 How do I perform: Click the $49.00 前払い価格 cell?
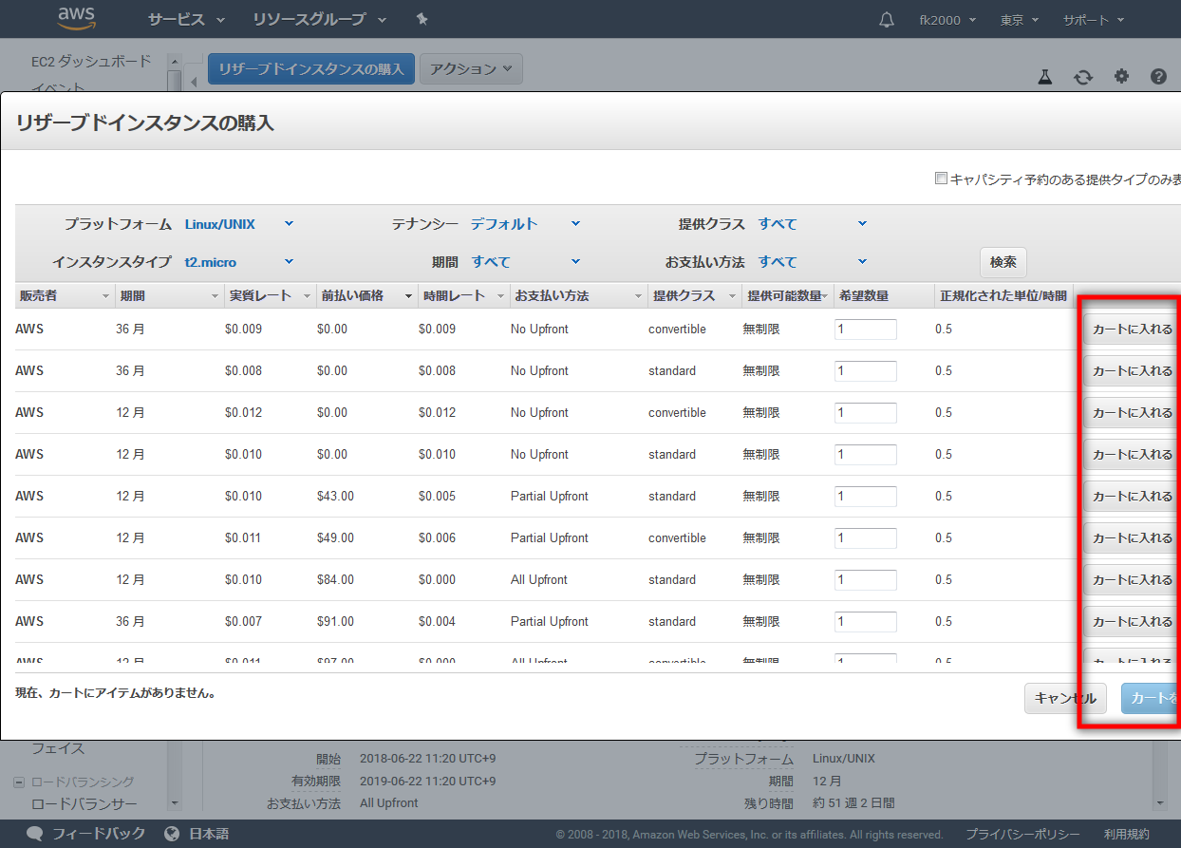(x=335, y=538)
